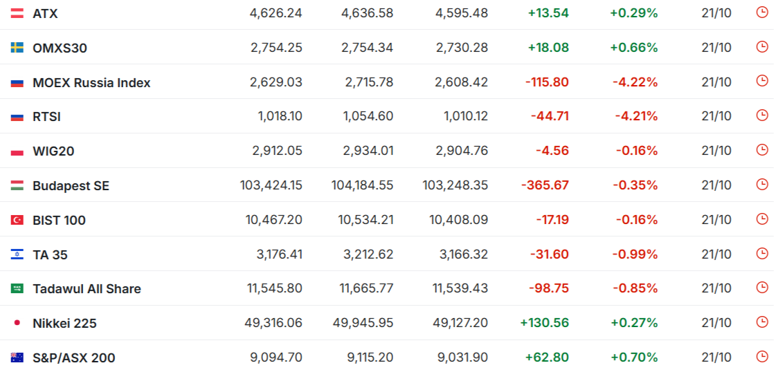Click the Japan flag beside Nikkei 225
Viewport: 776px width, 372px height.
(x=17, y=323)
